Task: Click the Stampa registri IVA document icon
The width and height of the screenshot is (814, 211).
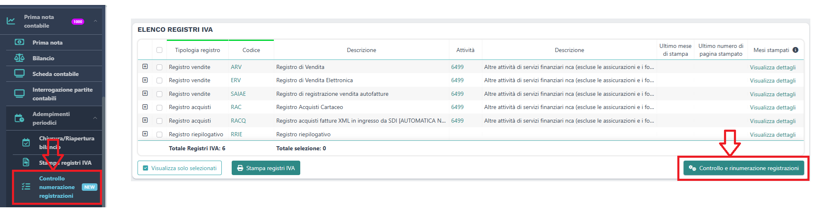Action: (x=26, y=162)
